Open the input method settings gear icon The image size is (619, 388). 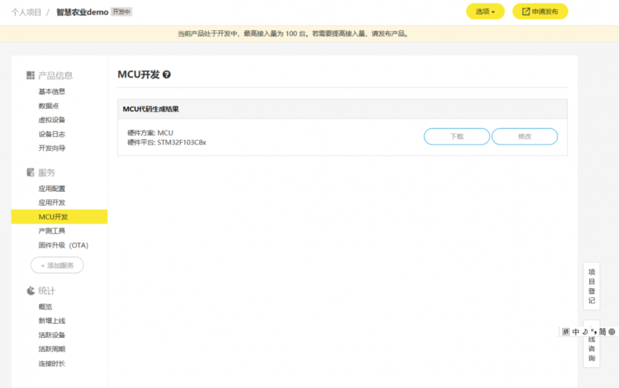[612, 331]
